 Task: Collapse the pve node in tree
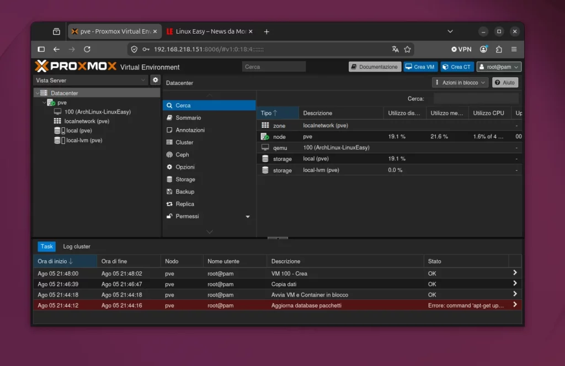click(x=44, y=103)
